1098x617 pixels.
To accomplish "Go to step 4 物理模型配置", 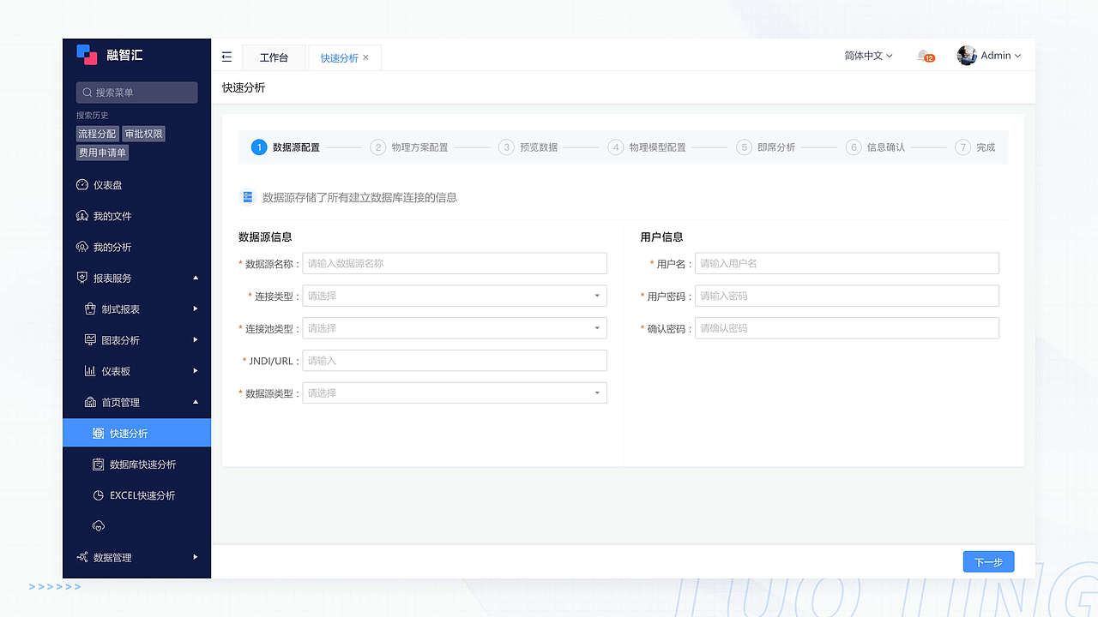I will coord(647,147).
